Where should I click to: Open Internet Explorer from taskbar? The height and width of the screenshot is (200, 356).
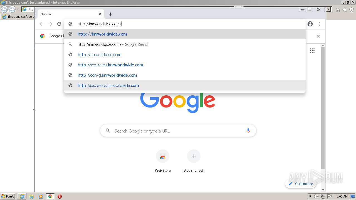(x=22, y=196)
